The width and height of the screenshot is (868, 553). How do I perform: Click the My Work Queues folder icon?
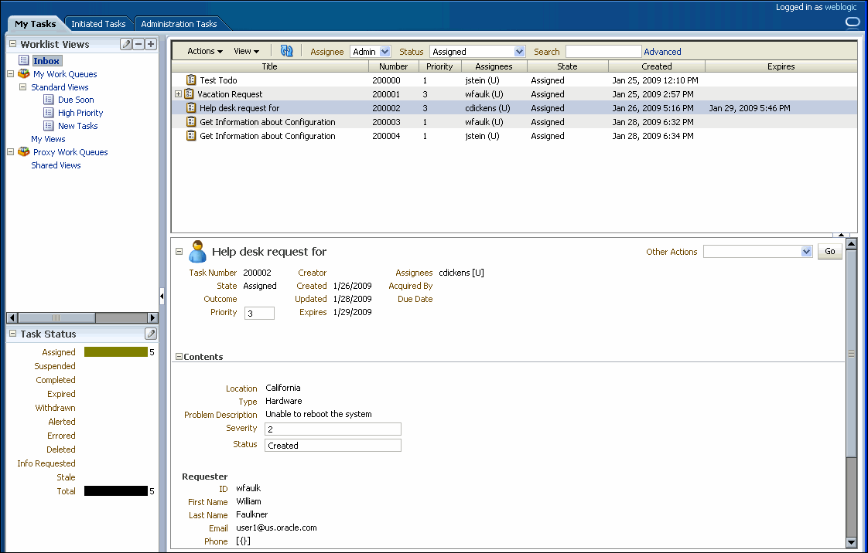coord(22,74)
